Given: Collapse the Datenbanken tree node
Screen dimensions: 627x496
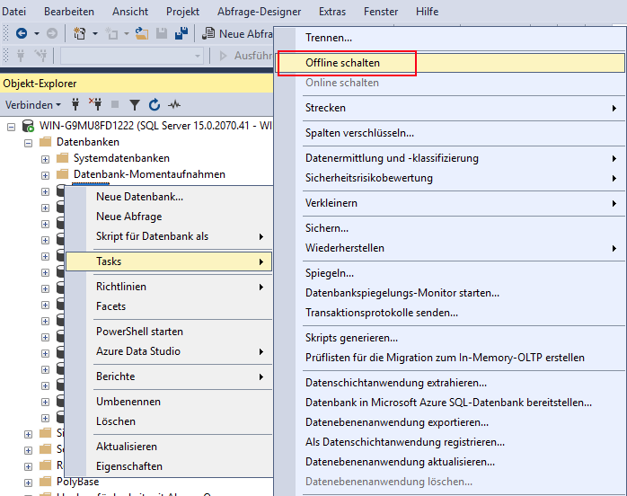Looking at the screenshot, I should (29, 142).
